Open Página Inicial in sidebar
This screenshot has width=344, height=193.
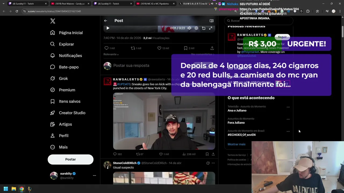[66, 33]
